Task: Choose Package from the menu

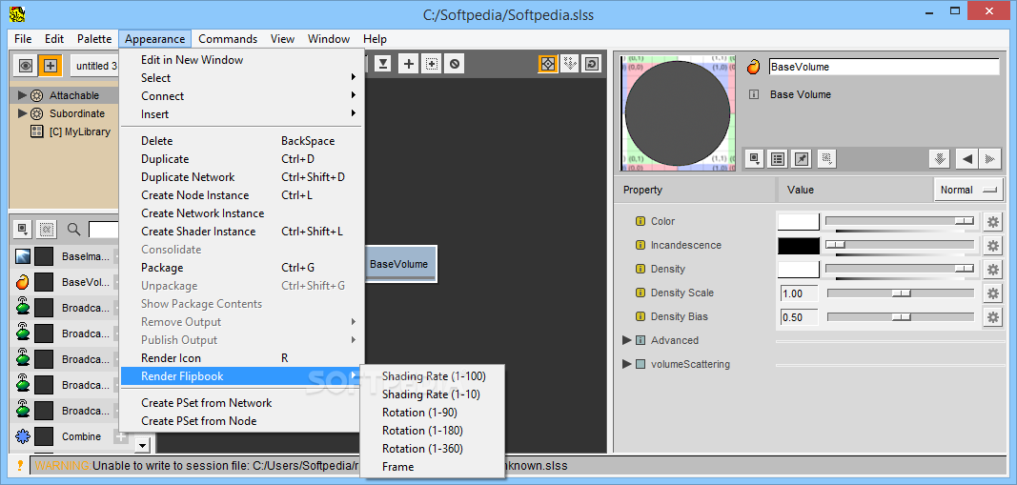Action: [x=243, y=268]
